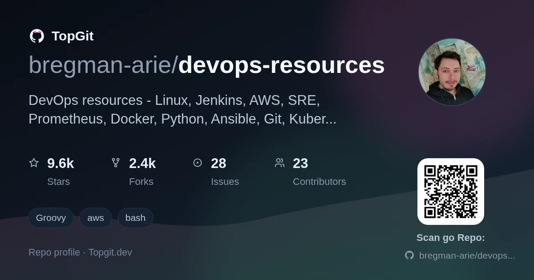Image resolution: width=534 pixels, height=280 pixels.
Task: Click the star icon beside 9.6k
Action: tap(34, 163)
